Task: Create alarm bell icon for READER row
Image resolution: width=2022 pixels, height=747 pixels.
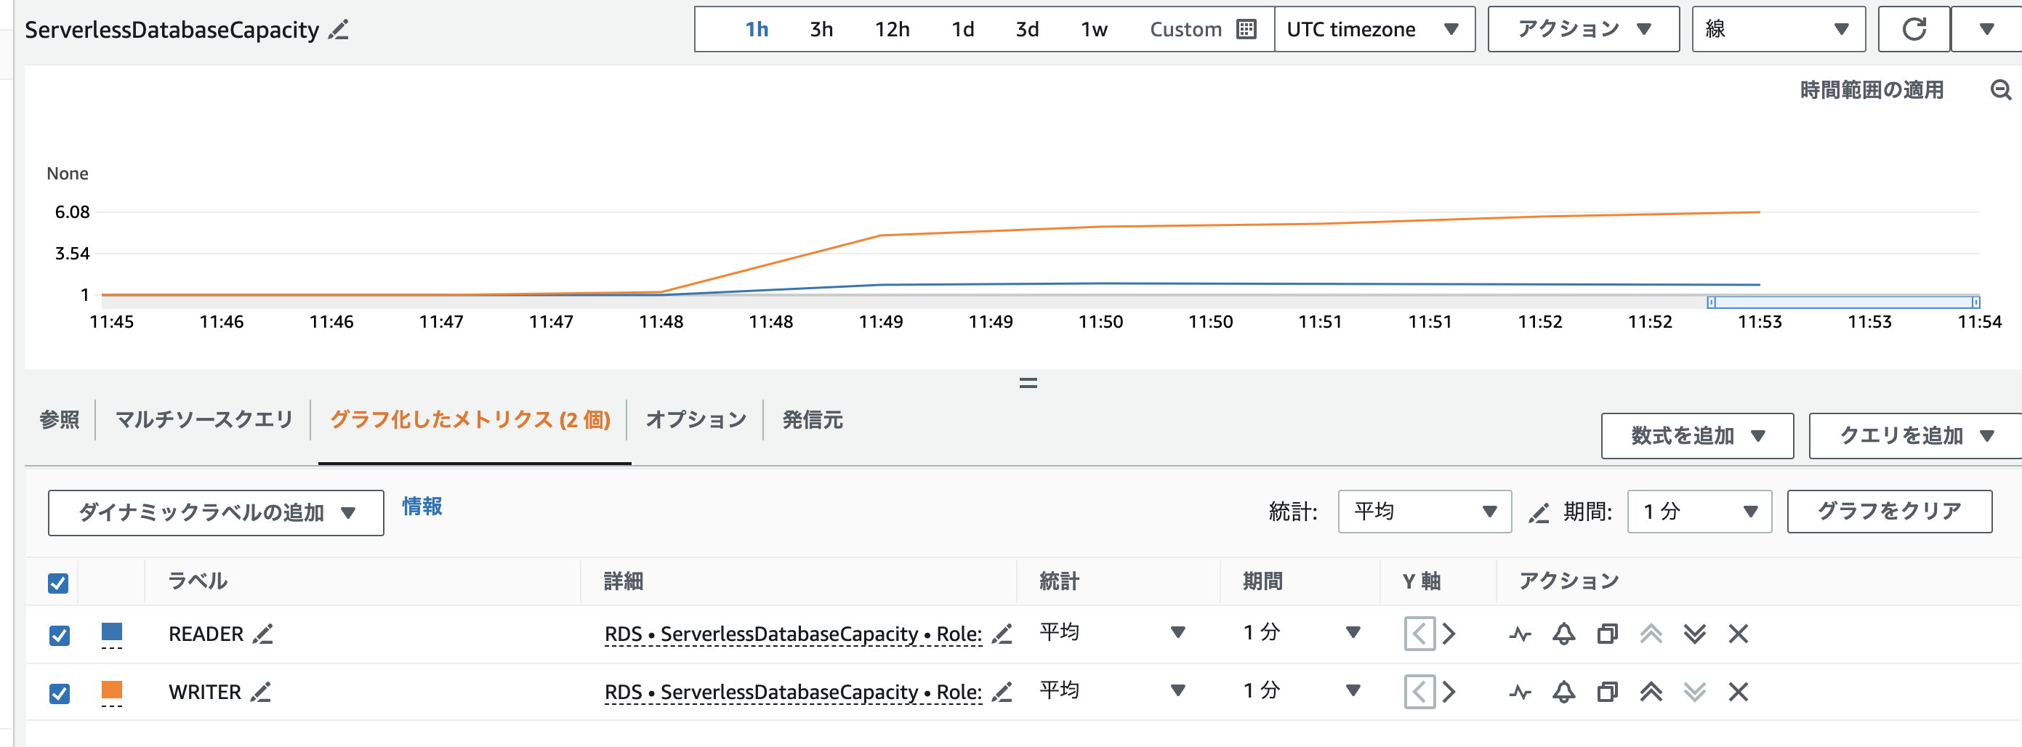Action: [x=1563, y=633]
